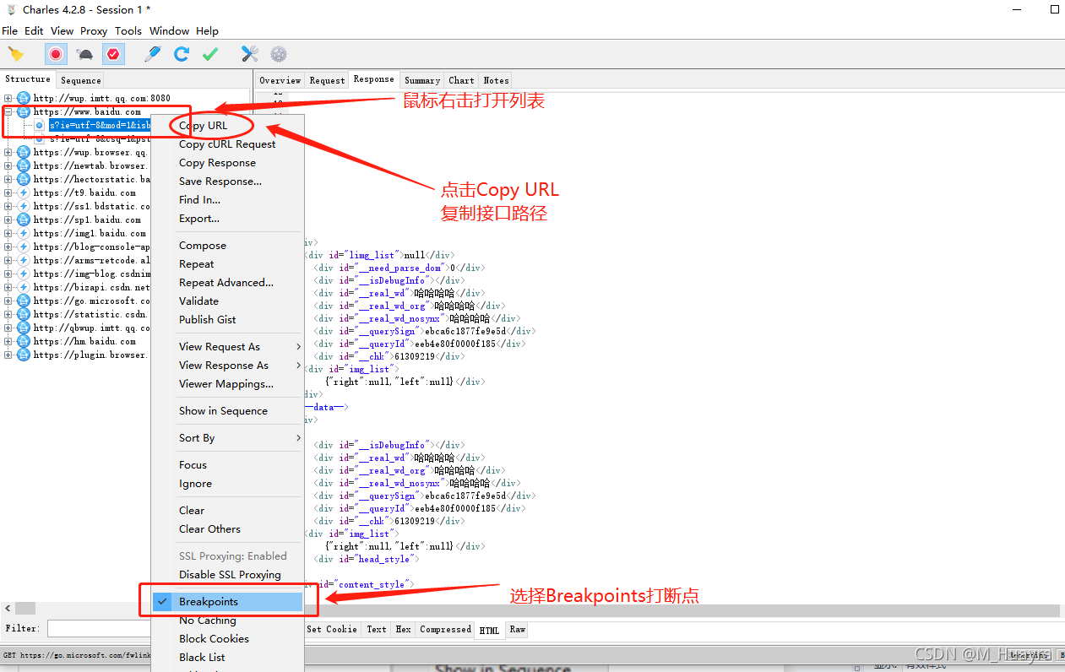Open the View Request As submenu
The width and height of the screenshot is (1065, 672).
227,347
